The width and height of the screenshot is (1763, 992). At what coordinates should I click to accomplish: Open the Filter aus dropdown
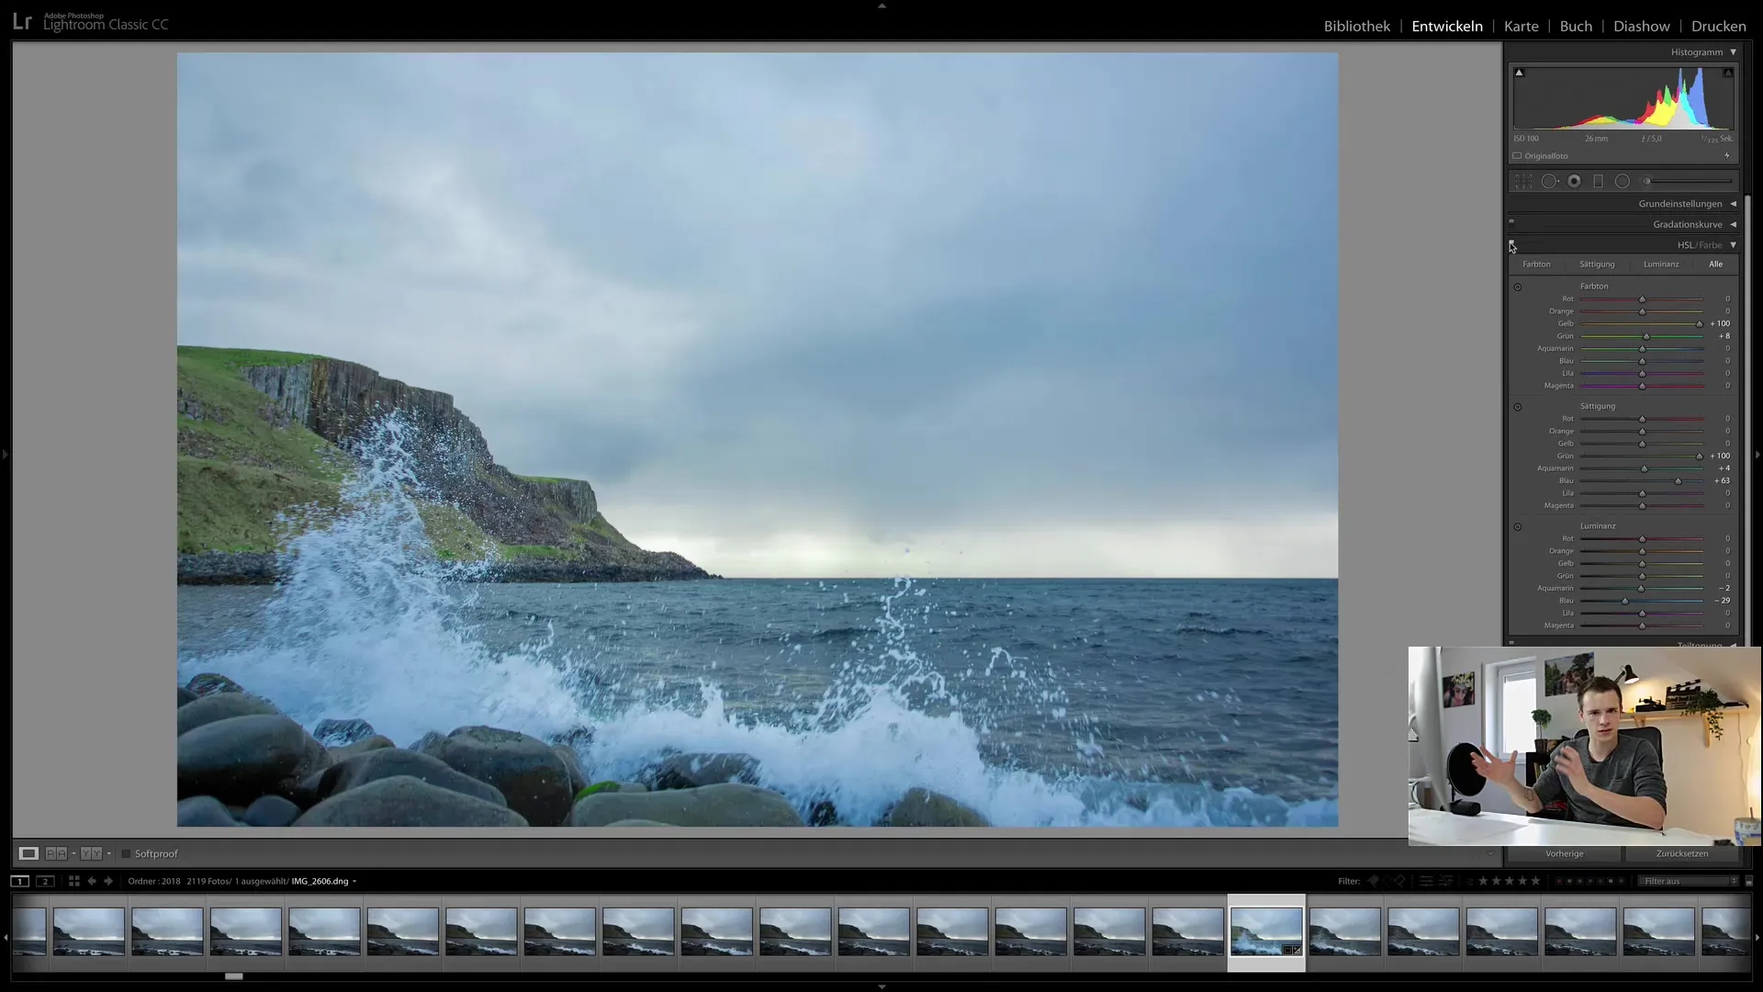1690,882
